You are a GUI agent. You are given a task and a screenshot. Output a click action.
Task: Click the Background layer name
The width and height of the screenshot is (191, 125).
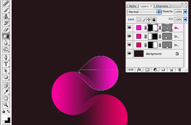coord(154,54)
